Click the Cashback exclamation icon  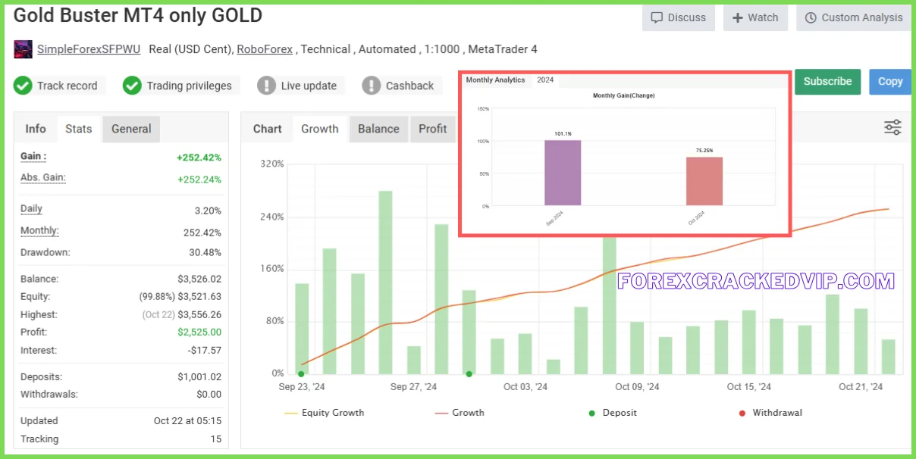(x=371, y=86)
